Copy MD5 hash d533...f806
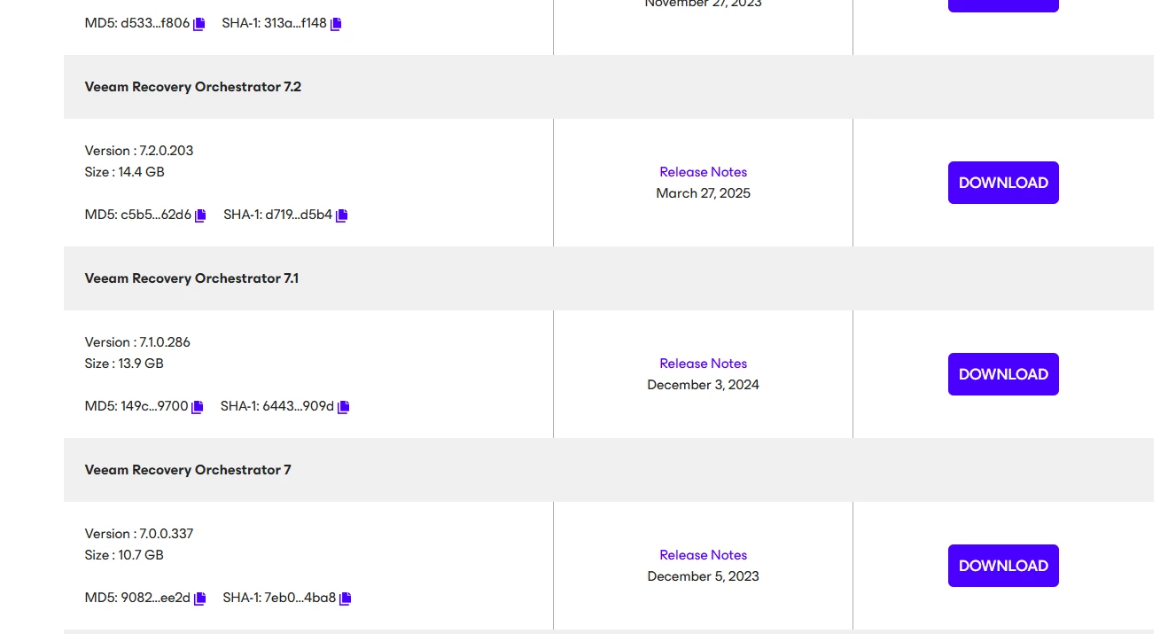This screenshot has width=1160, height=634. pos(199,24)
